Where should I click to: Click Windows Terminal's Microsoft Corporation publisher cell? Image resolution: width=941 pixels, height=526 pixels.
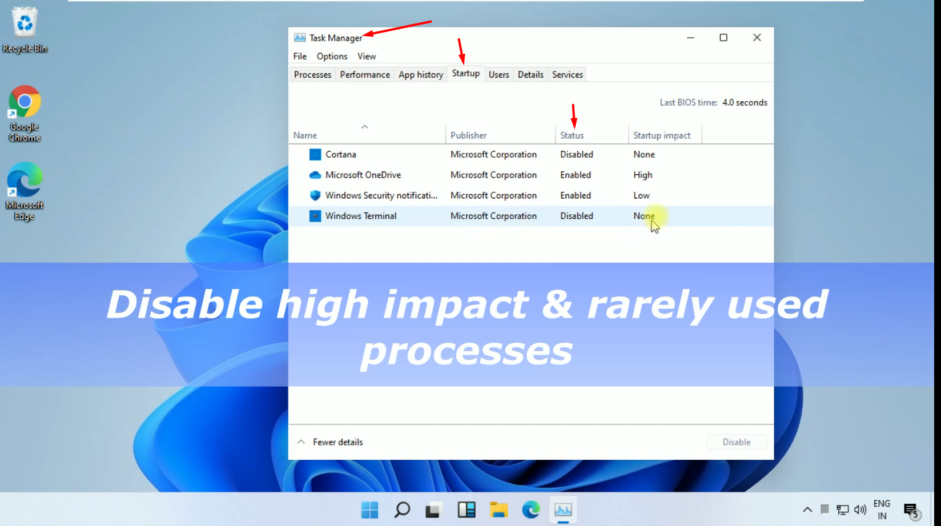click(x=493, y=216)
